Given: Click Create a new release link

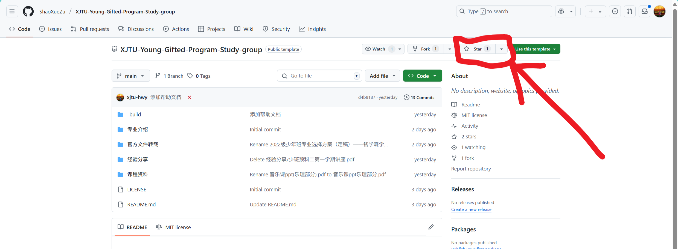Looking at the screenshot, I should [471, 209].
